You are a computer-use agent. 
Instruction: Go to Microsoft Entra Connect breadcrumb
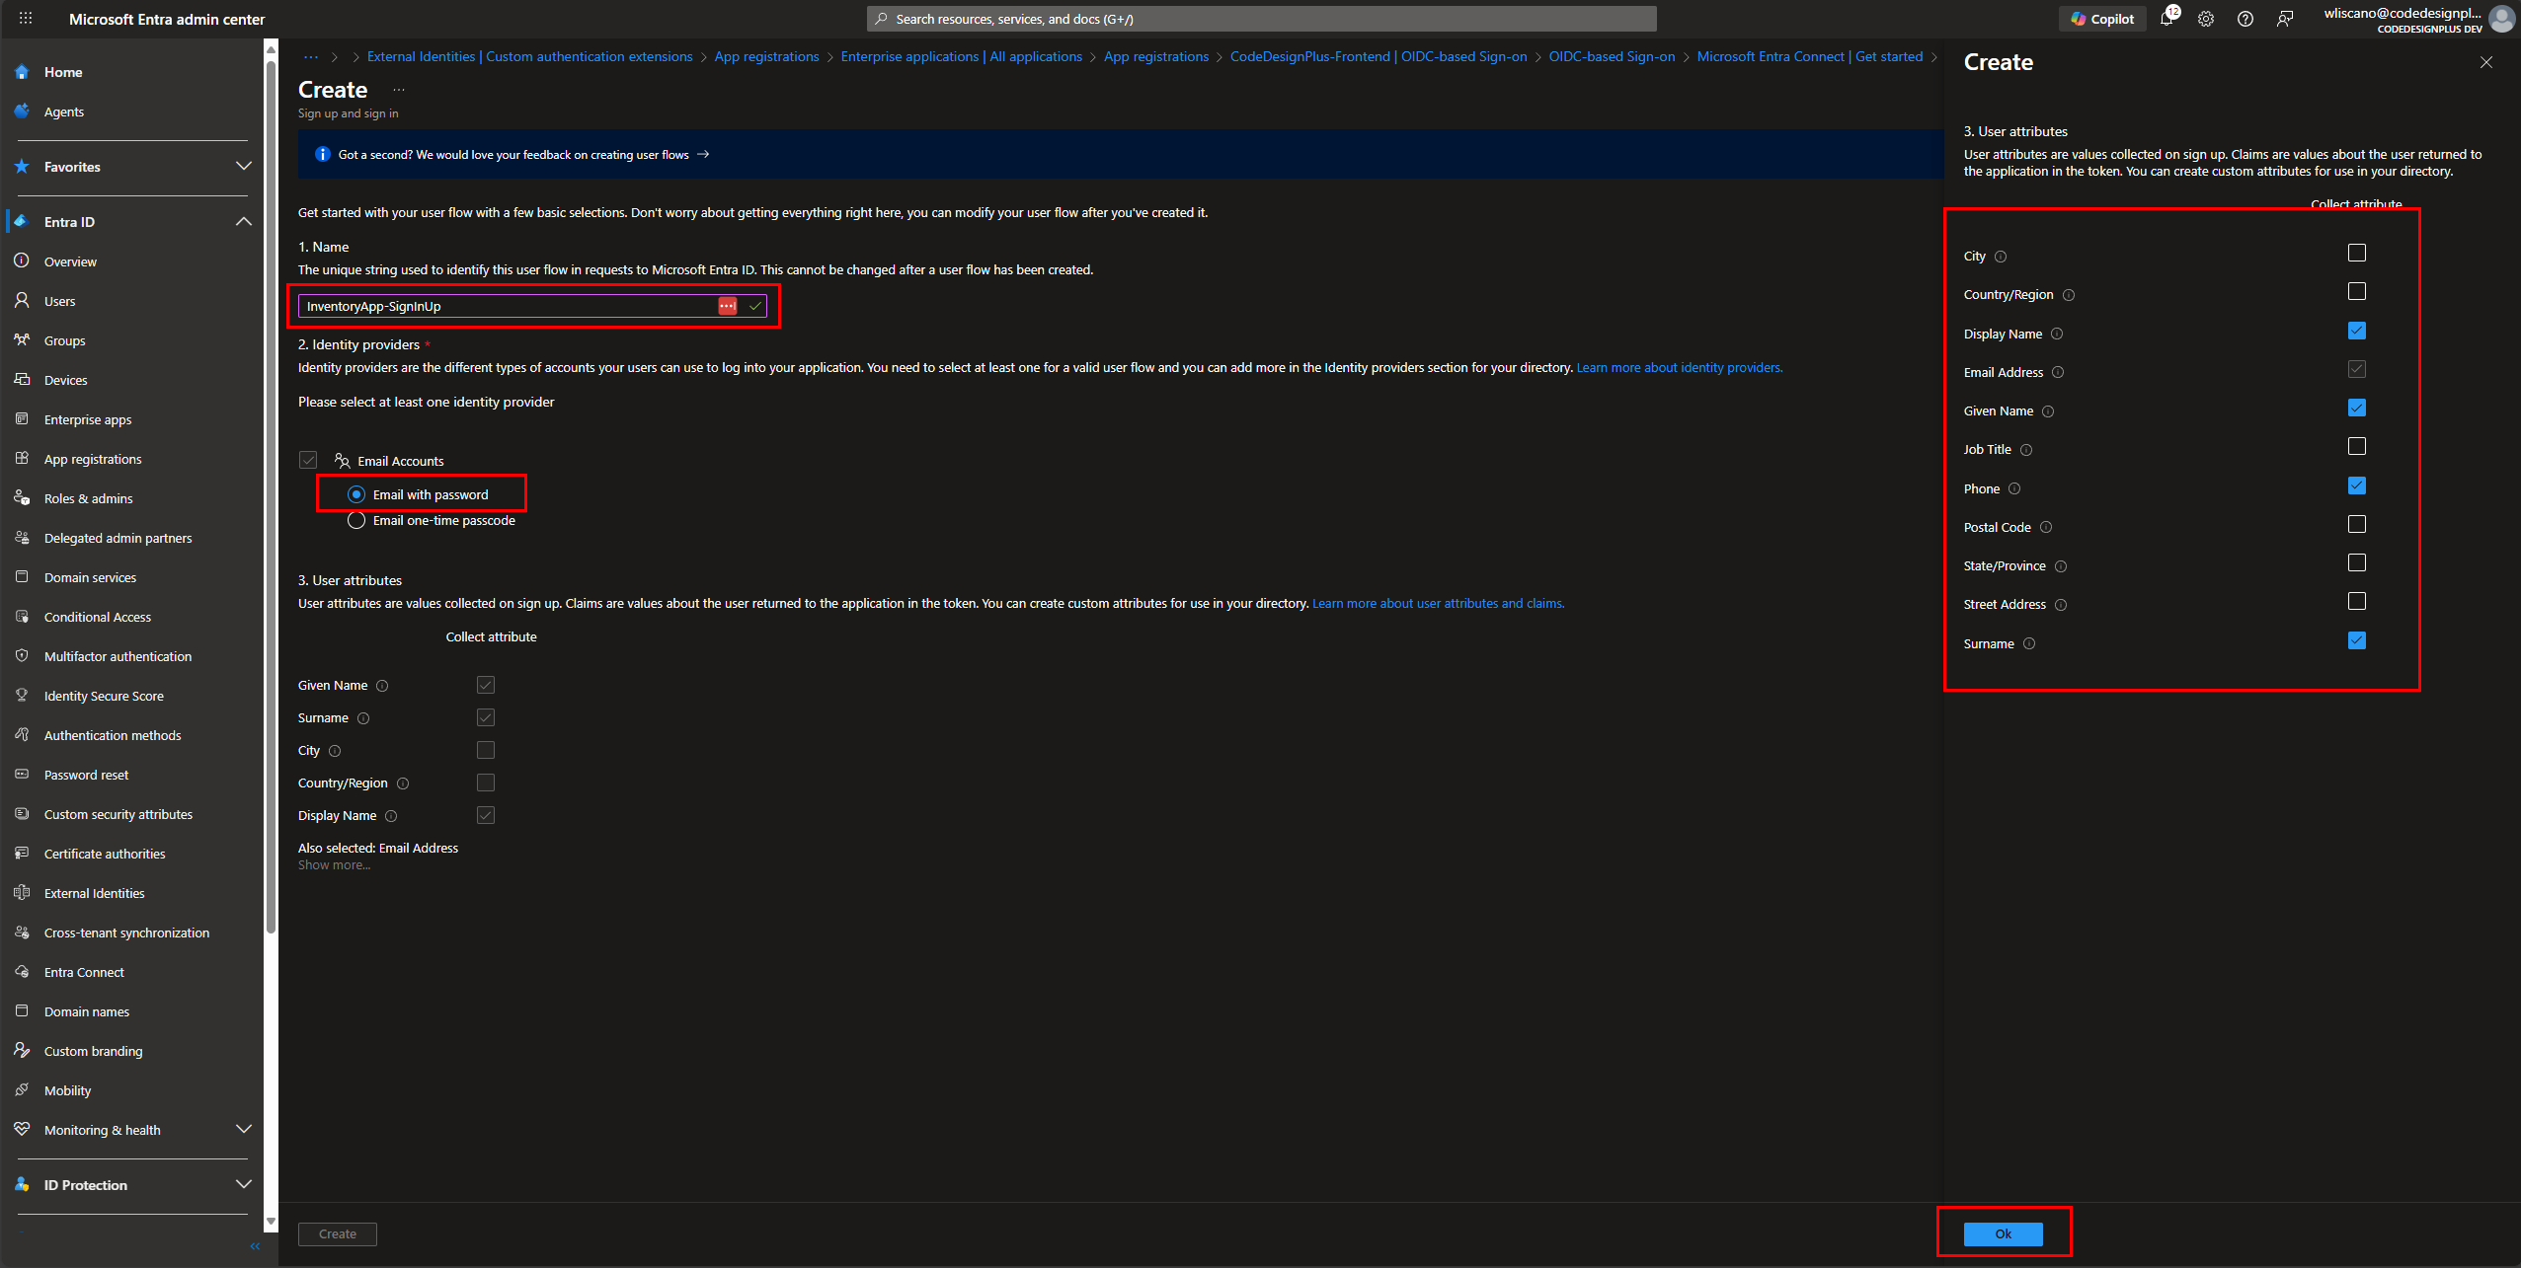point(1809,57)
